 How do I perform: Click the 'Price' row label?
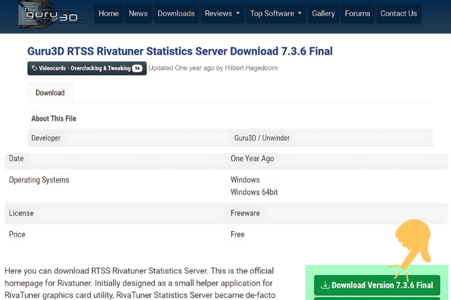17,234
